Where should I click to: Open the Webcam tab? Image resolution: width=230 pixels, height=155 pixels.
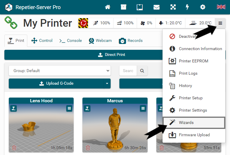tap(100, 40)
